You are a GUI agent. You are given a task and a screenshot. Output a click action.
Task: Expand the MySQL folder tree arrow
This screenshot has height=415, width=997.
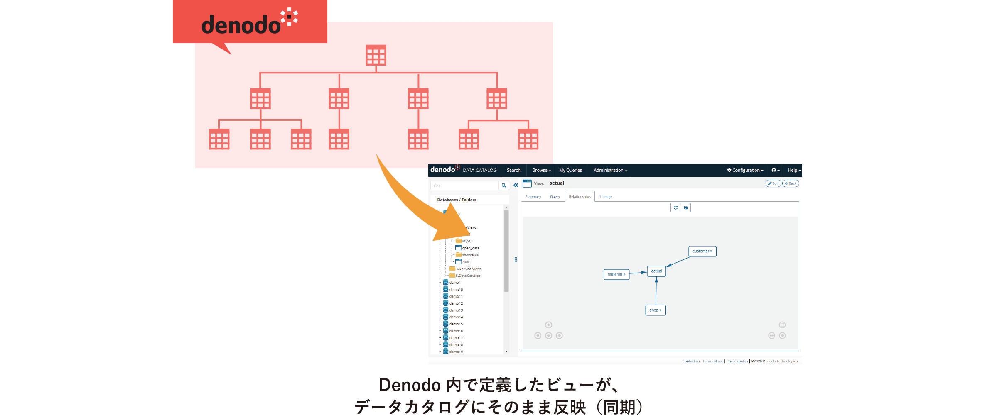[452, 241]
